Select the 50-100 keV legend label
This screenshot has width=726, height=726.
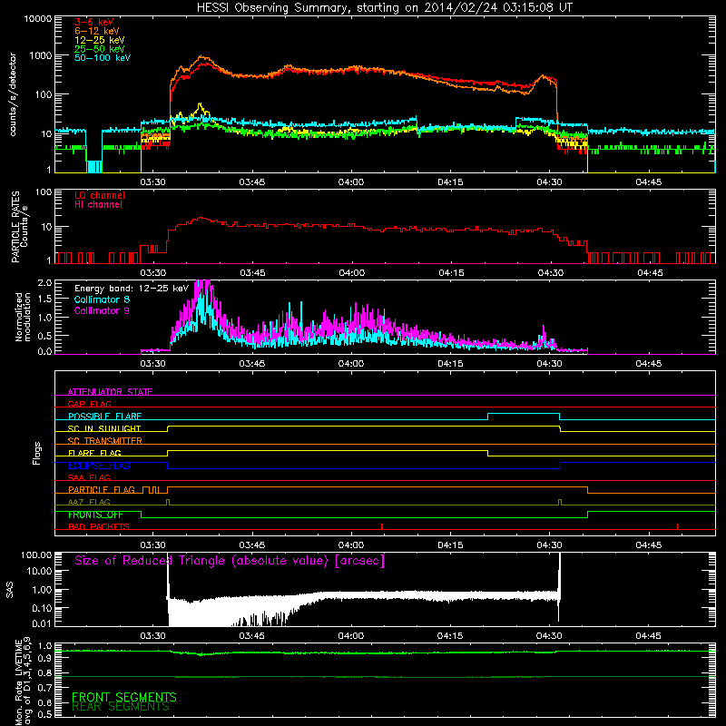pos(103,58)
